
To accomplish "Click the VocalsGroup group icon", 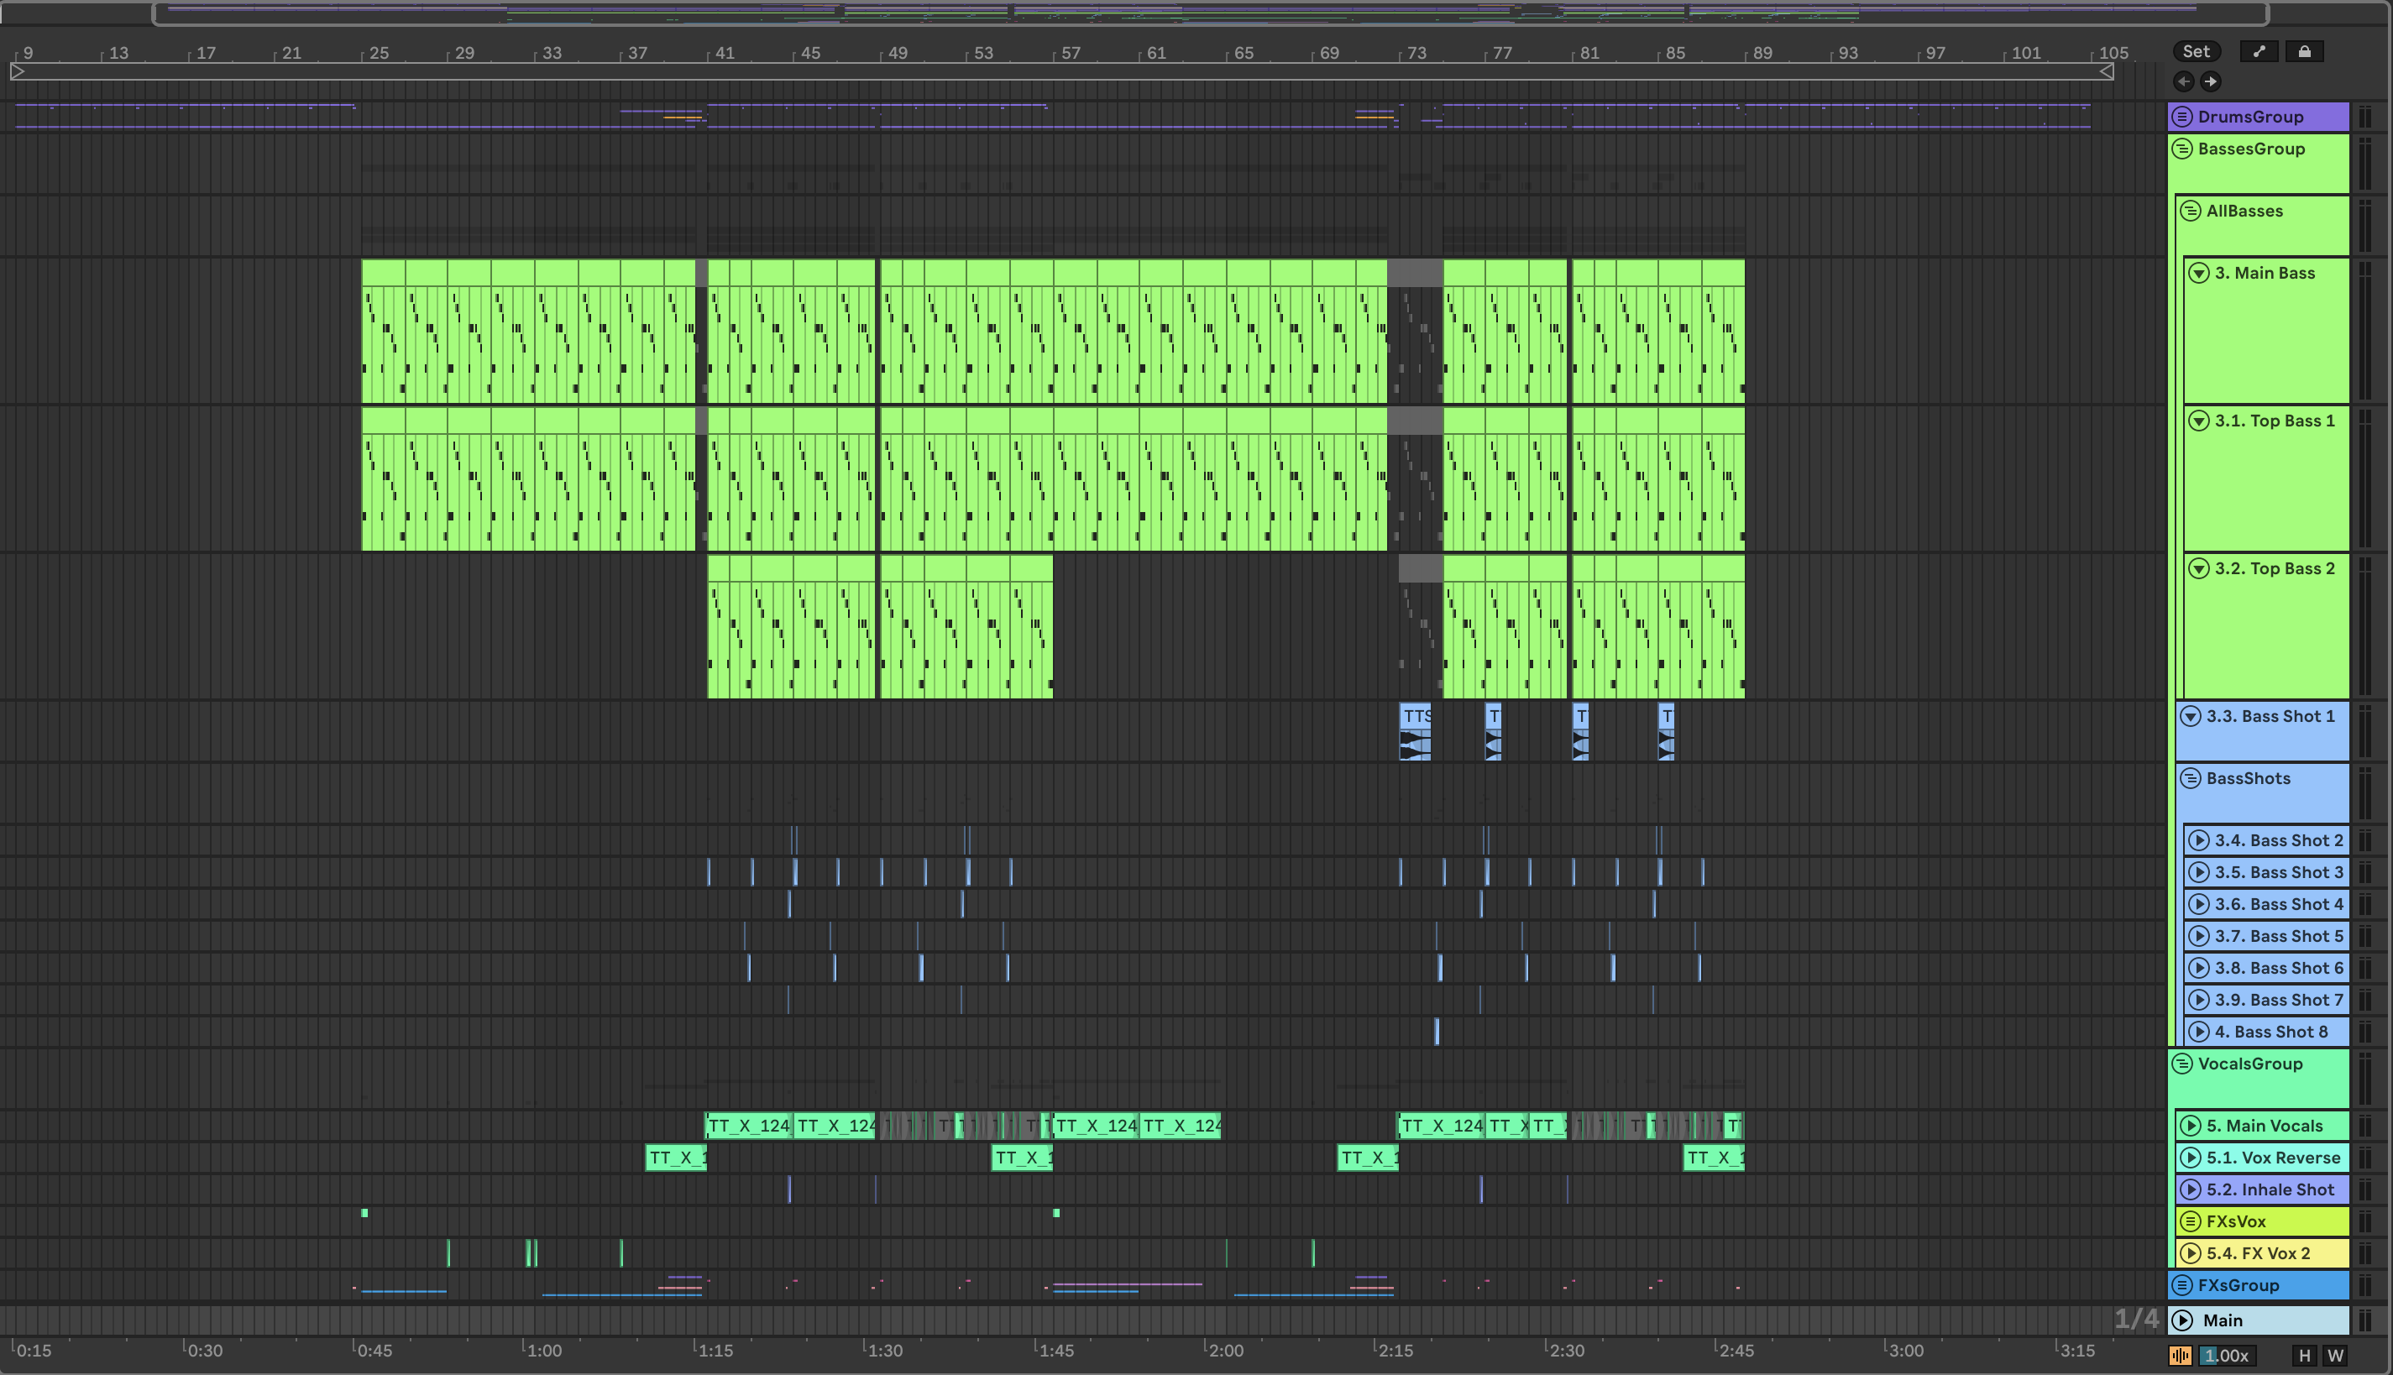I will [2182, 1064].
